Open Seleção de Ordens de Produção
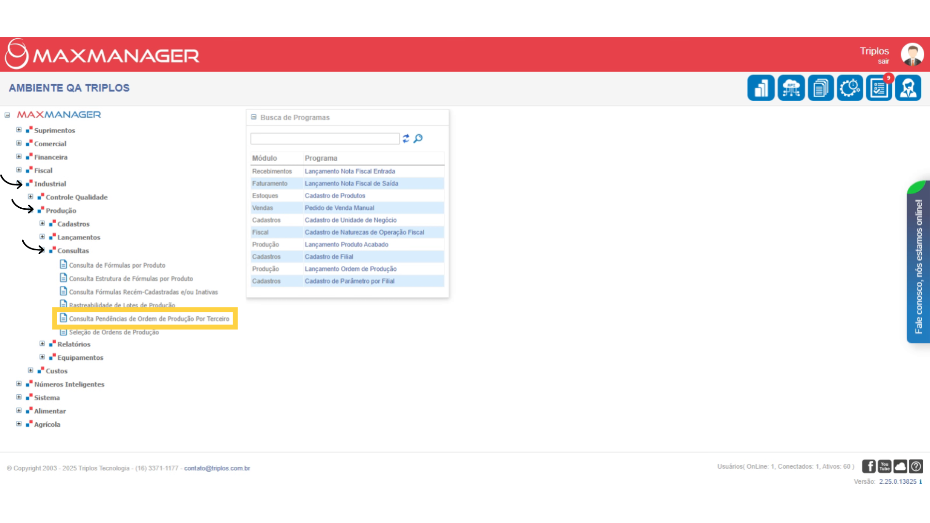Viewport: 930px width, 523px height. tap(114, 332)
